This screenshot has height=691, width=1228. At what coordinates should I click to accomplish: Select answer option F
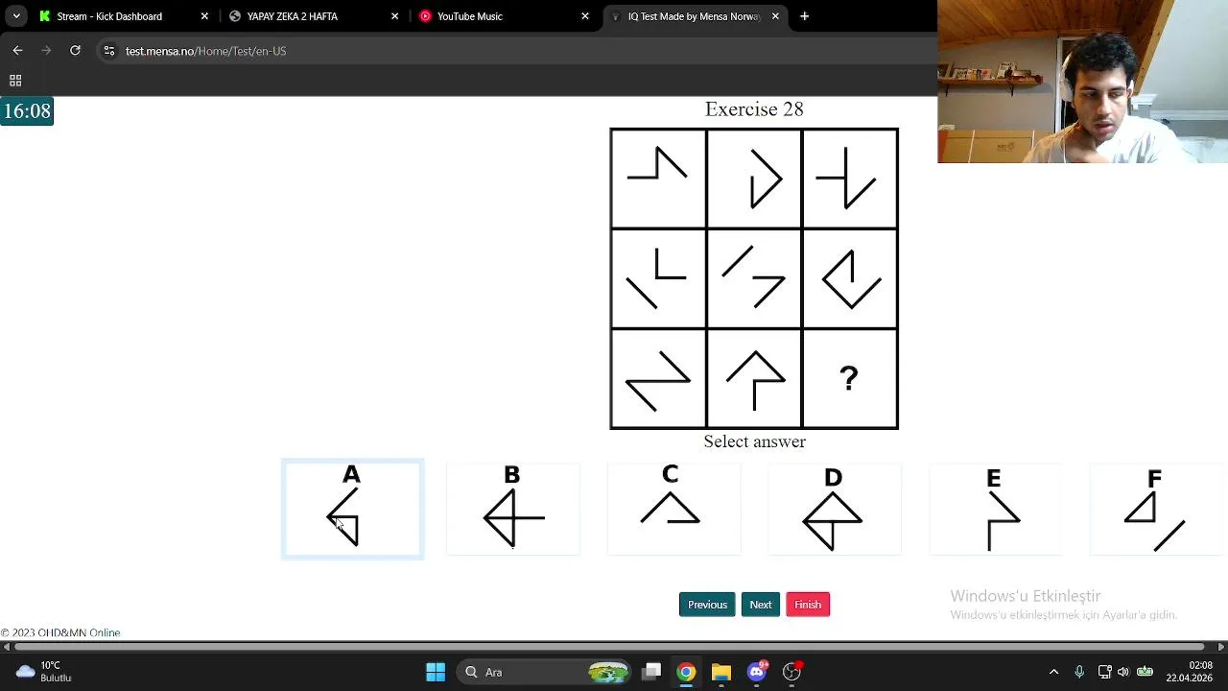1156,509
